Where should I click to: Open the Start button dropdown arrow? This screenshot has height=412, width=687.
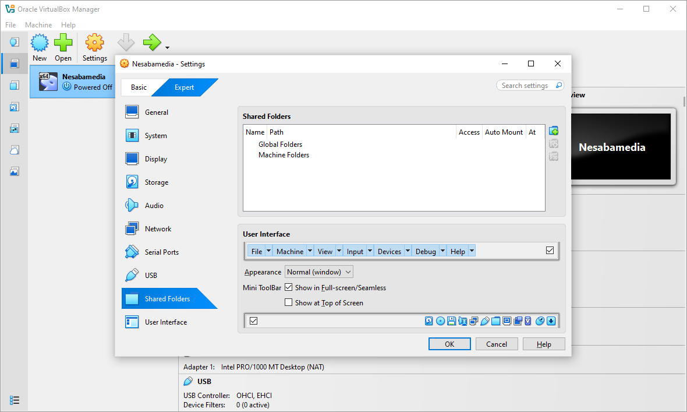168,48
